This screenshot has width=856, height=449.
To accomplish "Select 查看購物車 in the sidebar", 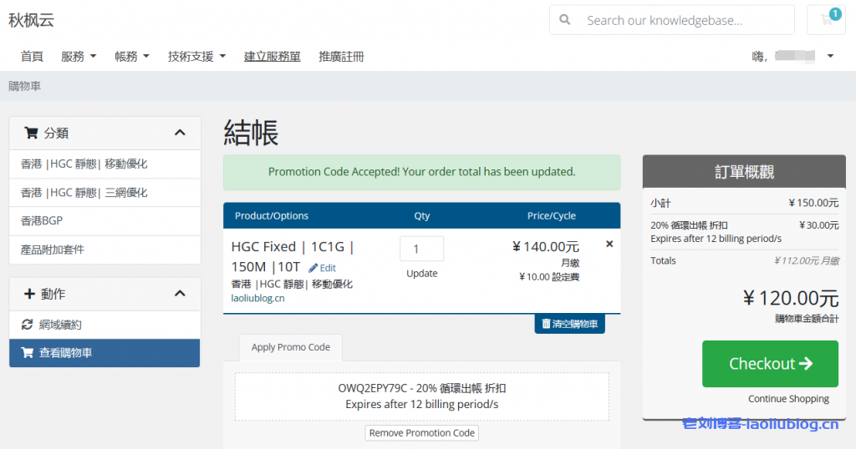I will (x=65, y=353).
